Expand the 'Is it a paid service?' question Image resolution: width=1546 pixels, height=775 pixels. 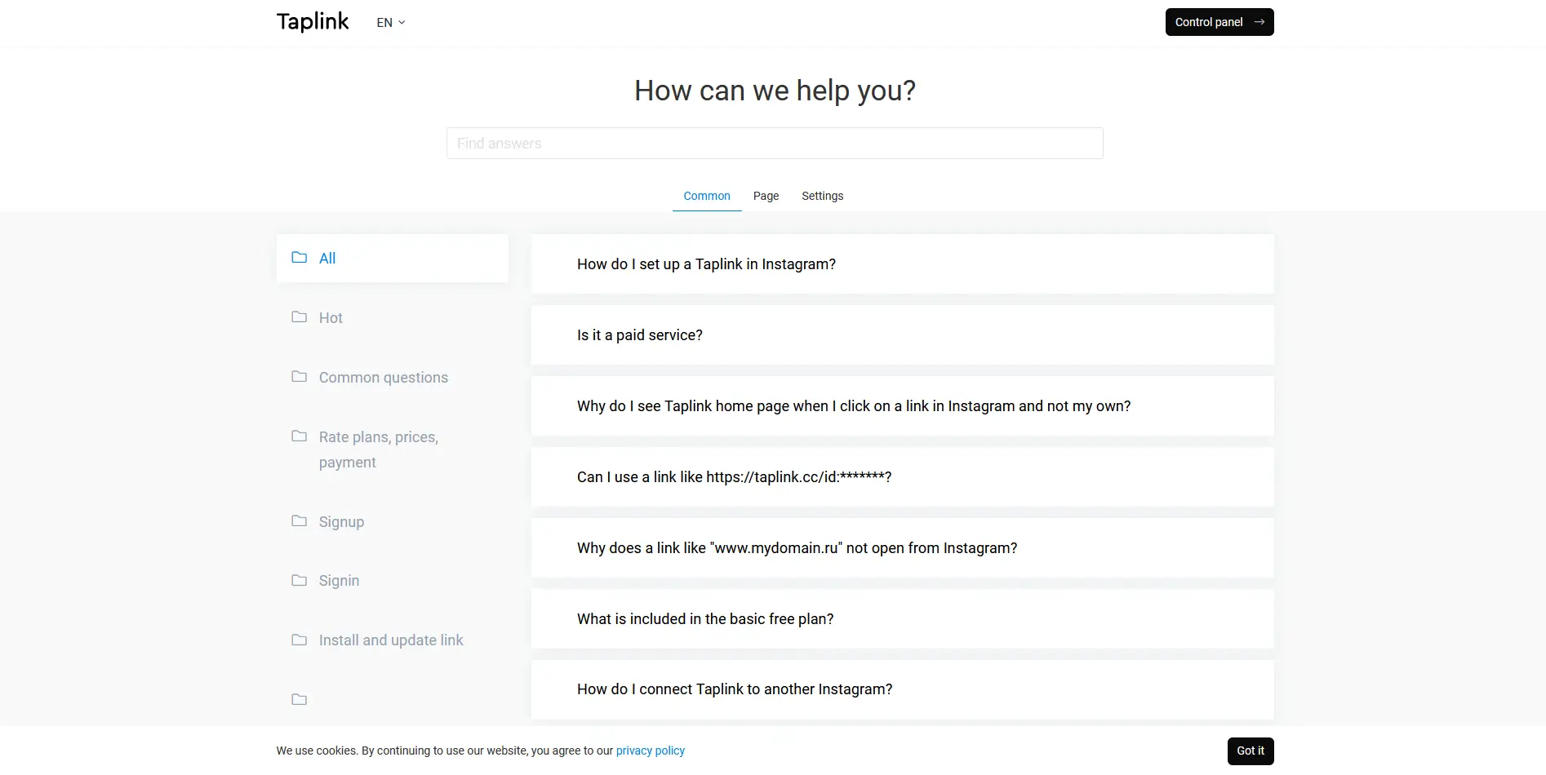coord(902,335)
